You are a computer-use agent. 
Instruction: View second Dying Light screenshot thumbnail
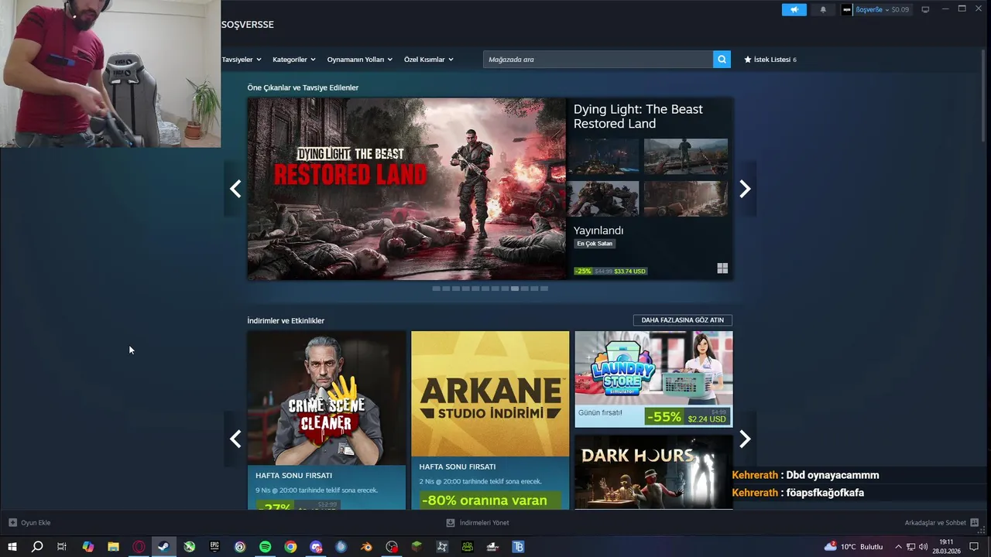pyautogui.click(x=686, y=156)
